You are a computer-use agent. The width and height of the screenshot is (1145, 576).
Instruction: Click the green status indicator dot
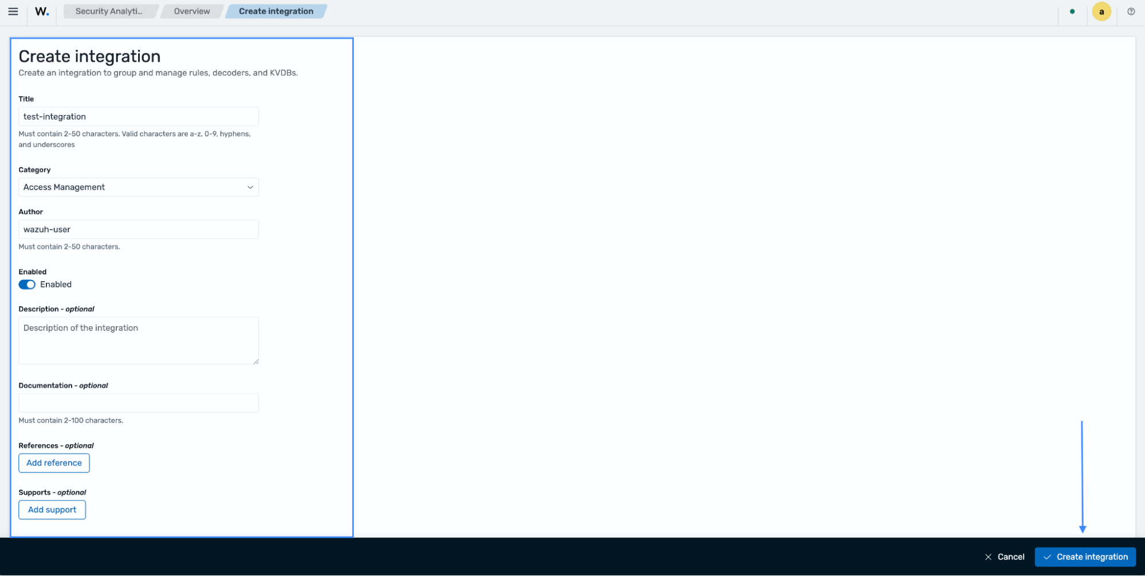(x=1072, y=11)
